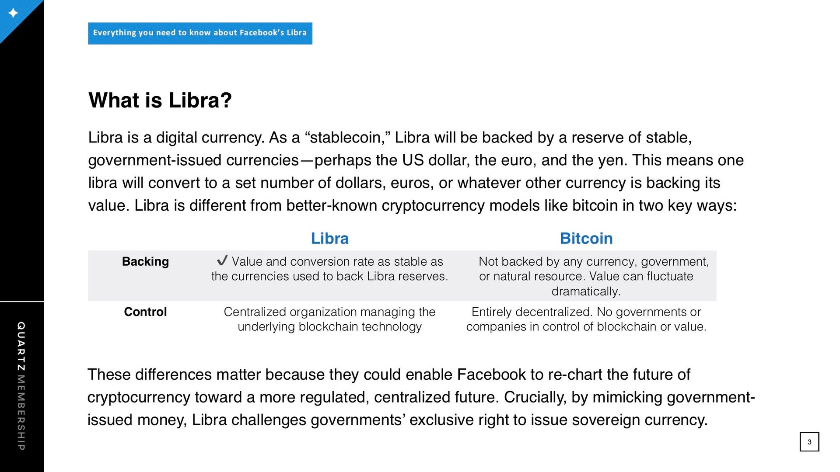Select the blue Libra column header
Image resolution: width=840 pixels, height=472 pixels.
click(329, 239)
